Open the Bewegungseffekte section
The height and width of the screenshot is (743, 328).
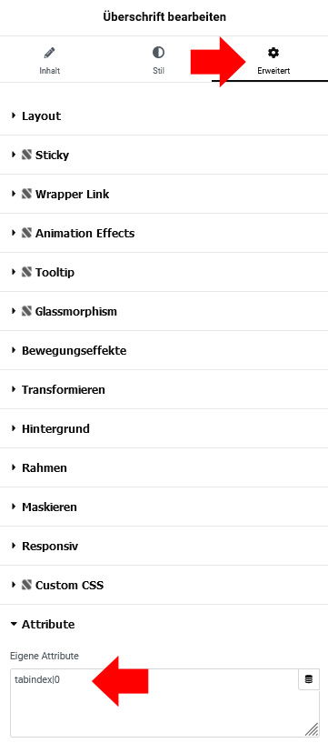(164, 351)
